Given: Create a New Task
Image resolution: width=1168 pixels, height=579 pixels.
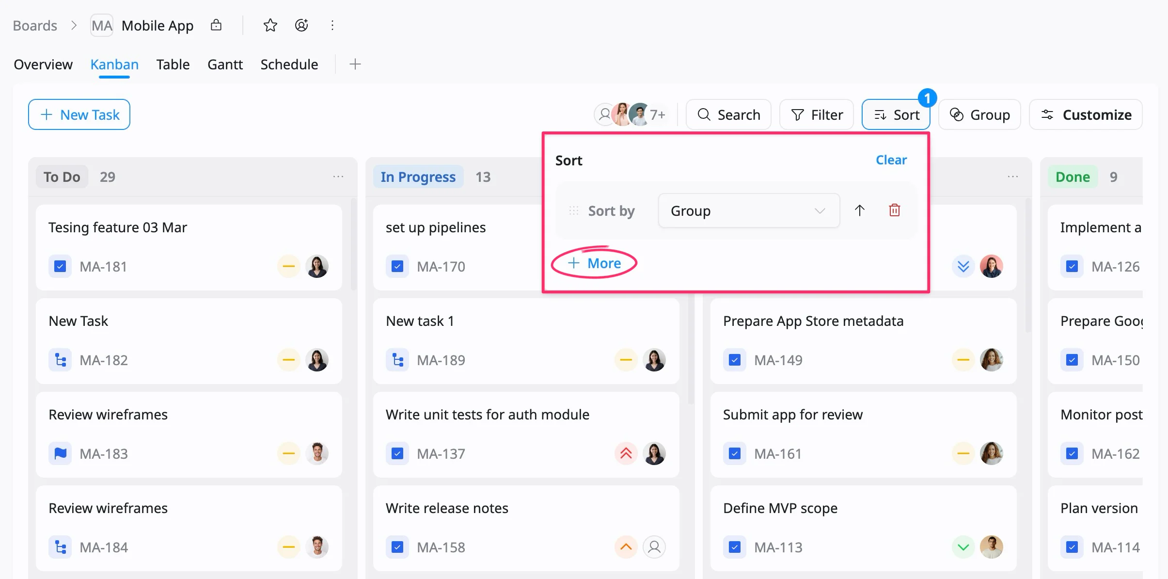Looking at the screenshot, I should pyautogui.click(x=79, y=114).
